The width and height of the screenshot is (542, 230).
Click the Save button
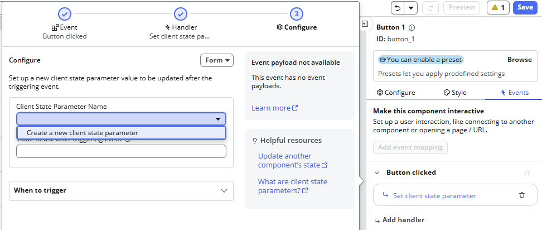(525, 7)
